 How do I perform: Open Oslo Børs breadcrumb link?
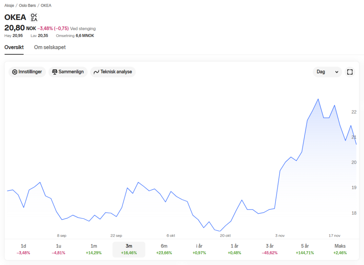tap(28, 6)
